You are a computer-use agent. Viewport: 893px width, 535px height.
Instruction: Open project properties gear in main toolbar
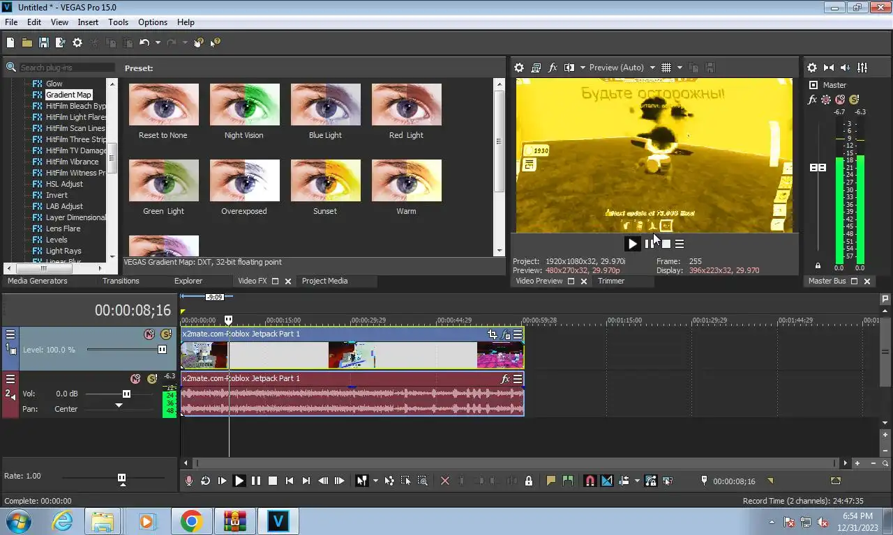pyautogui.click(x=77, y=42)
